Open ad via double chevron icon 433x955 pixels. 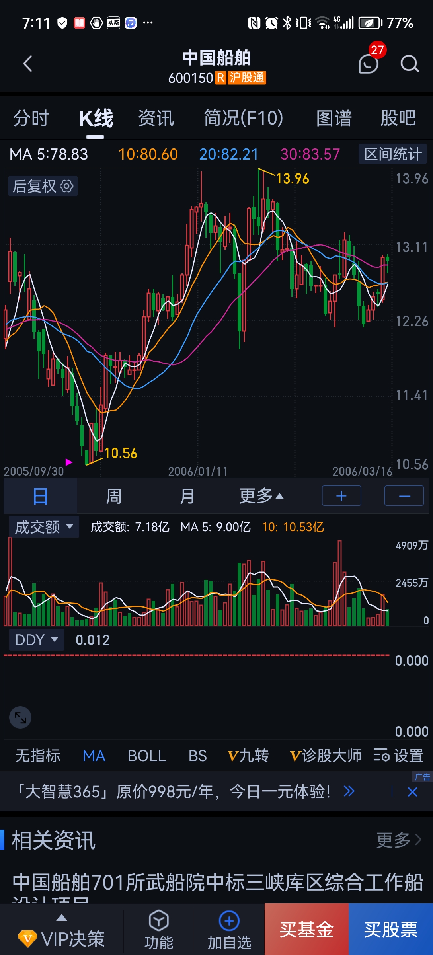pos(349,791)
